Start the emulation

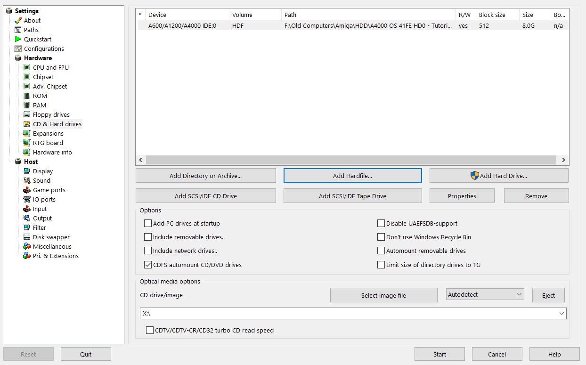[439, 354]
